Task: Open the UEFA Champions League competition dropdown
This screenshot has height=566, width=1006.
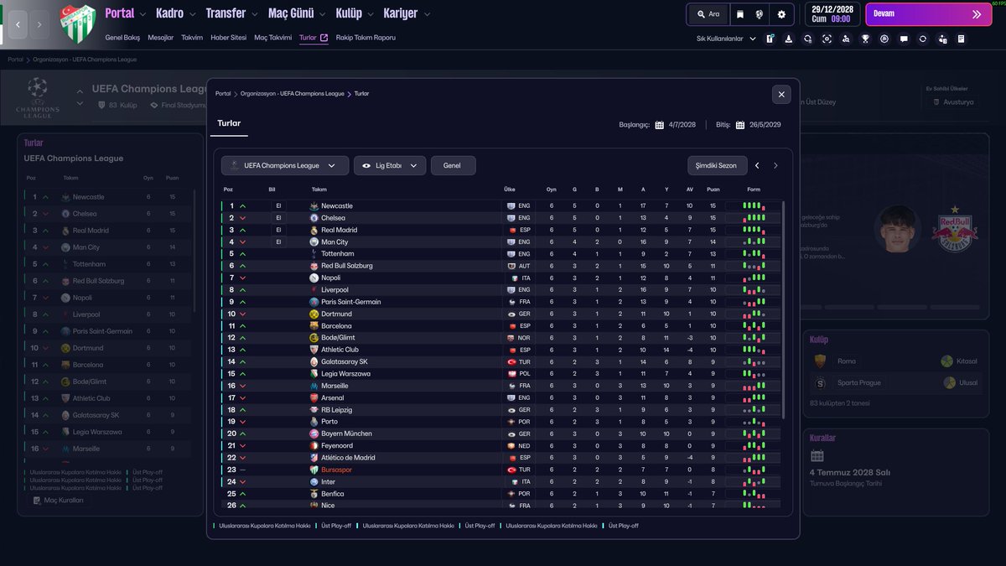Action: click(285, 166)
